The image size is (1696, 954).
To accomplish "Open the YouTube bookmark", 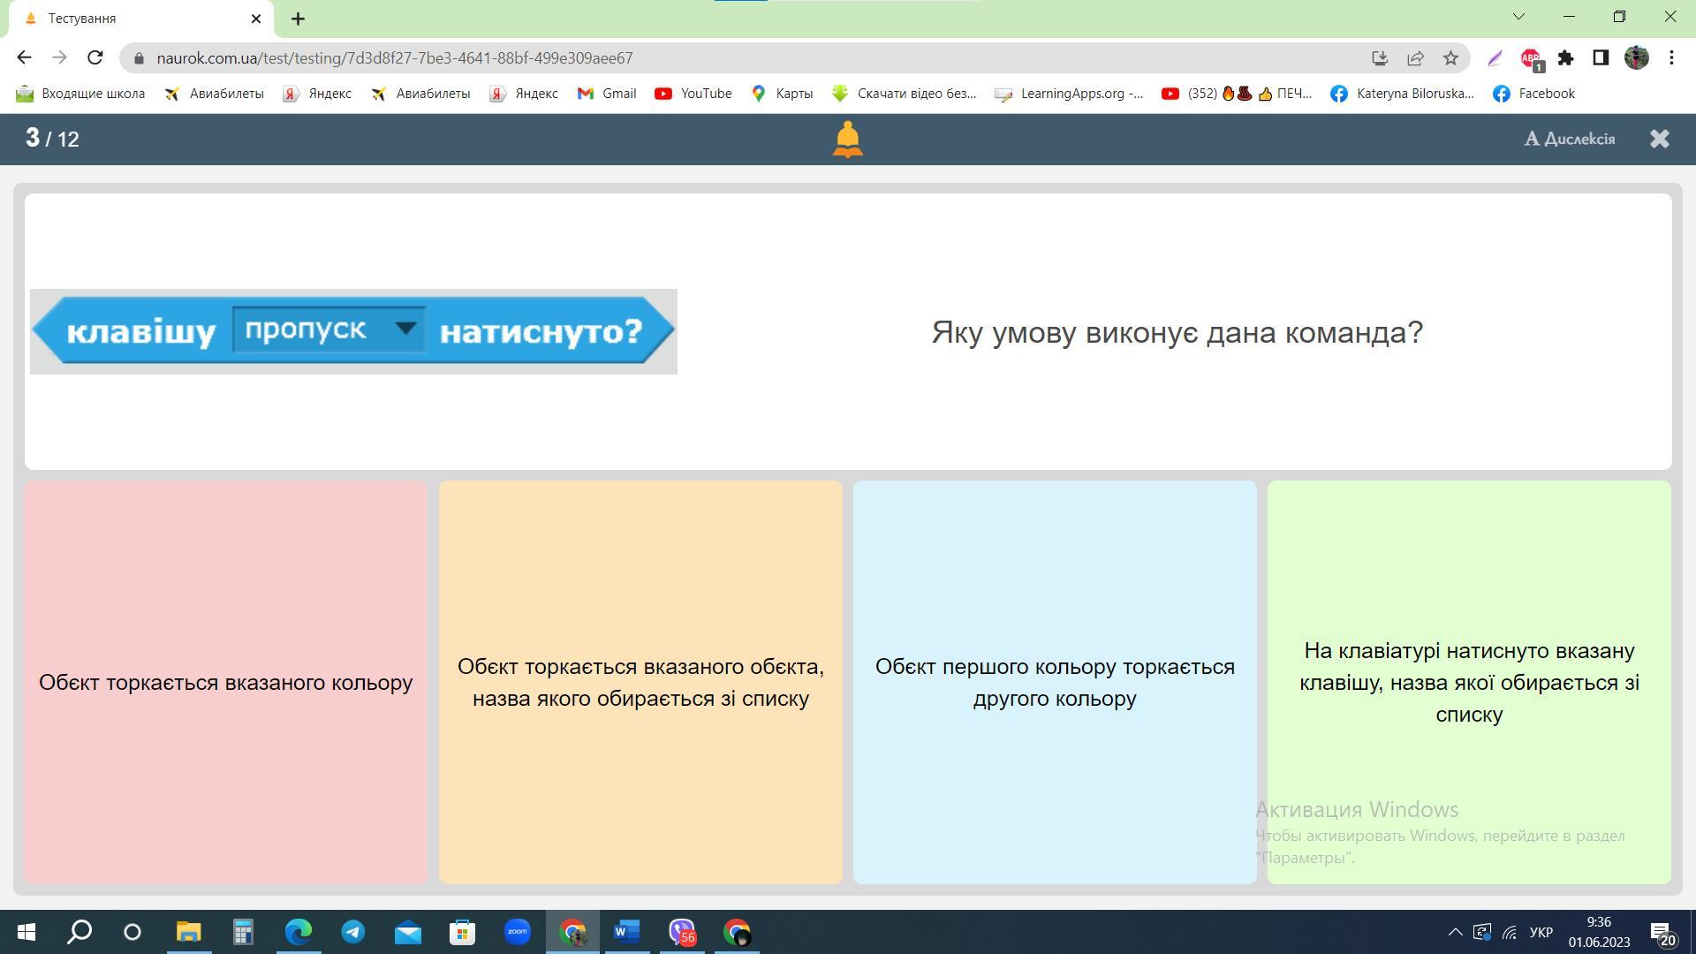I will 693,94.
